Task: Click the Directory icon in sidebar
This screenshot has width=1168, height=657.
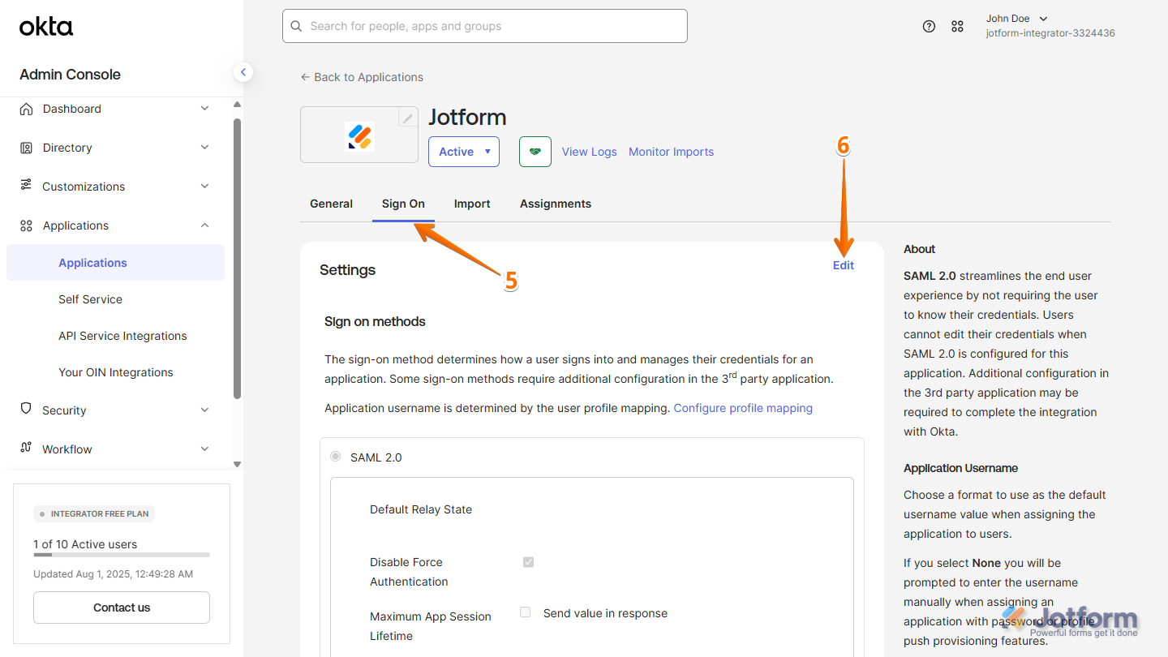Action: pyautogui.click(x=27, y=148)
